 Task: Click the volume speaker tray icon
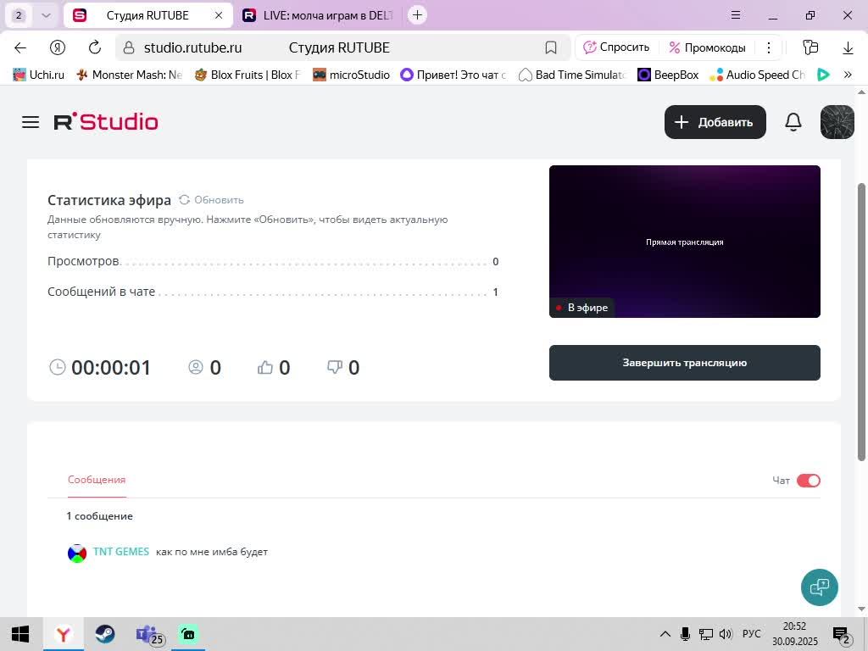pyautogui.click(x=726, y=634)
